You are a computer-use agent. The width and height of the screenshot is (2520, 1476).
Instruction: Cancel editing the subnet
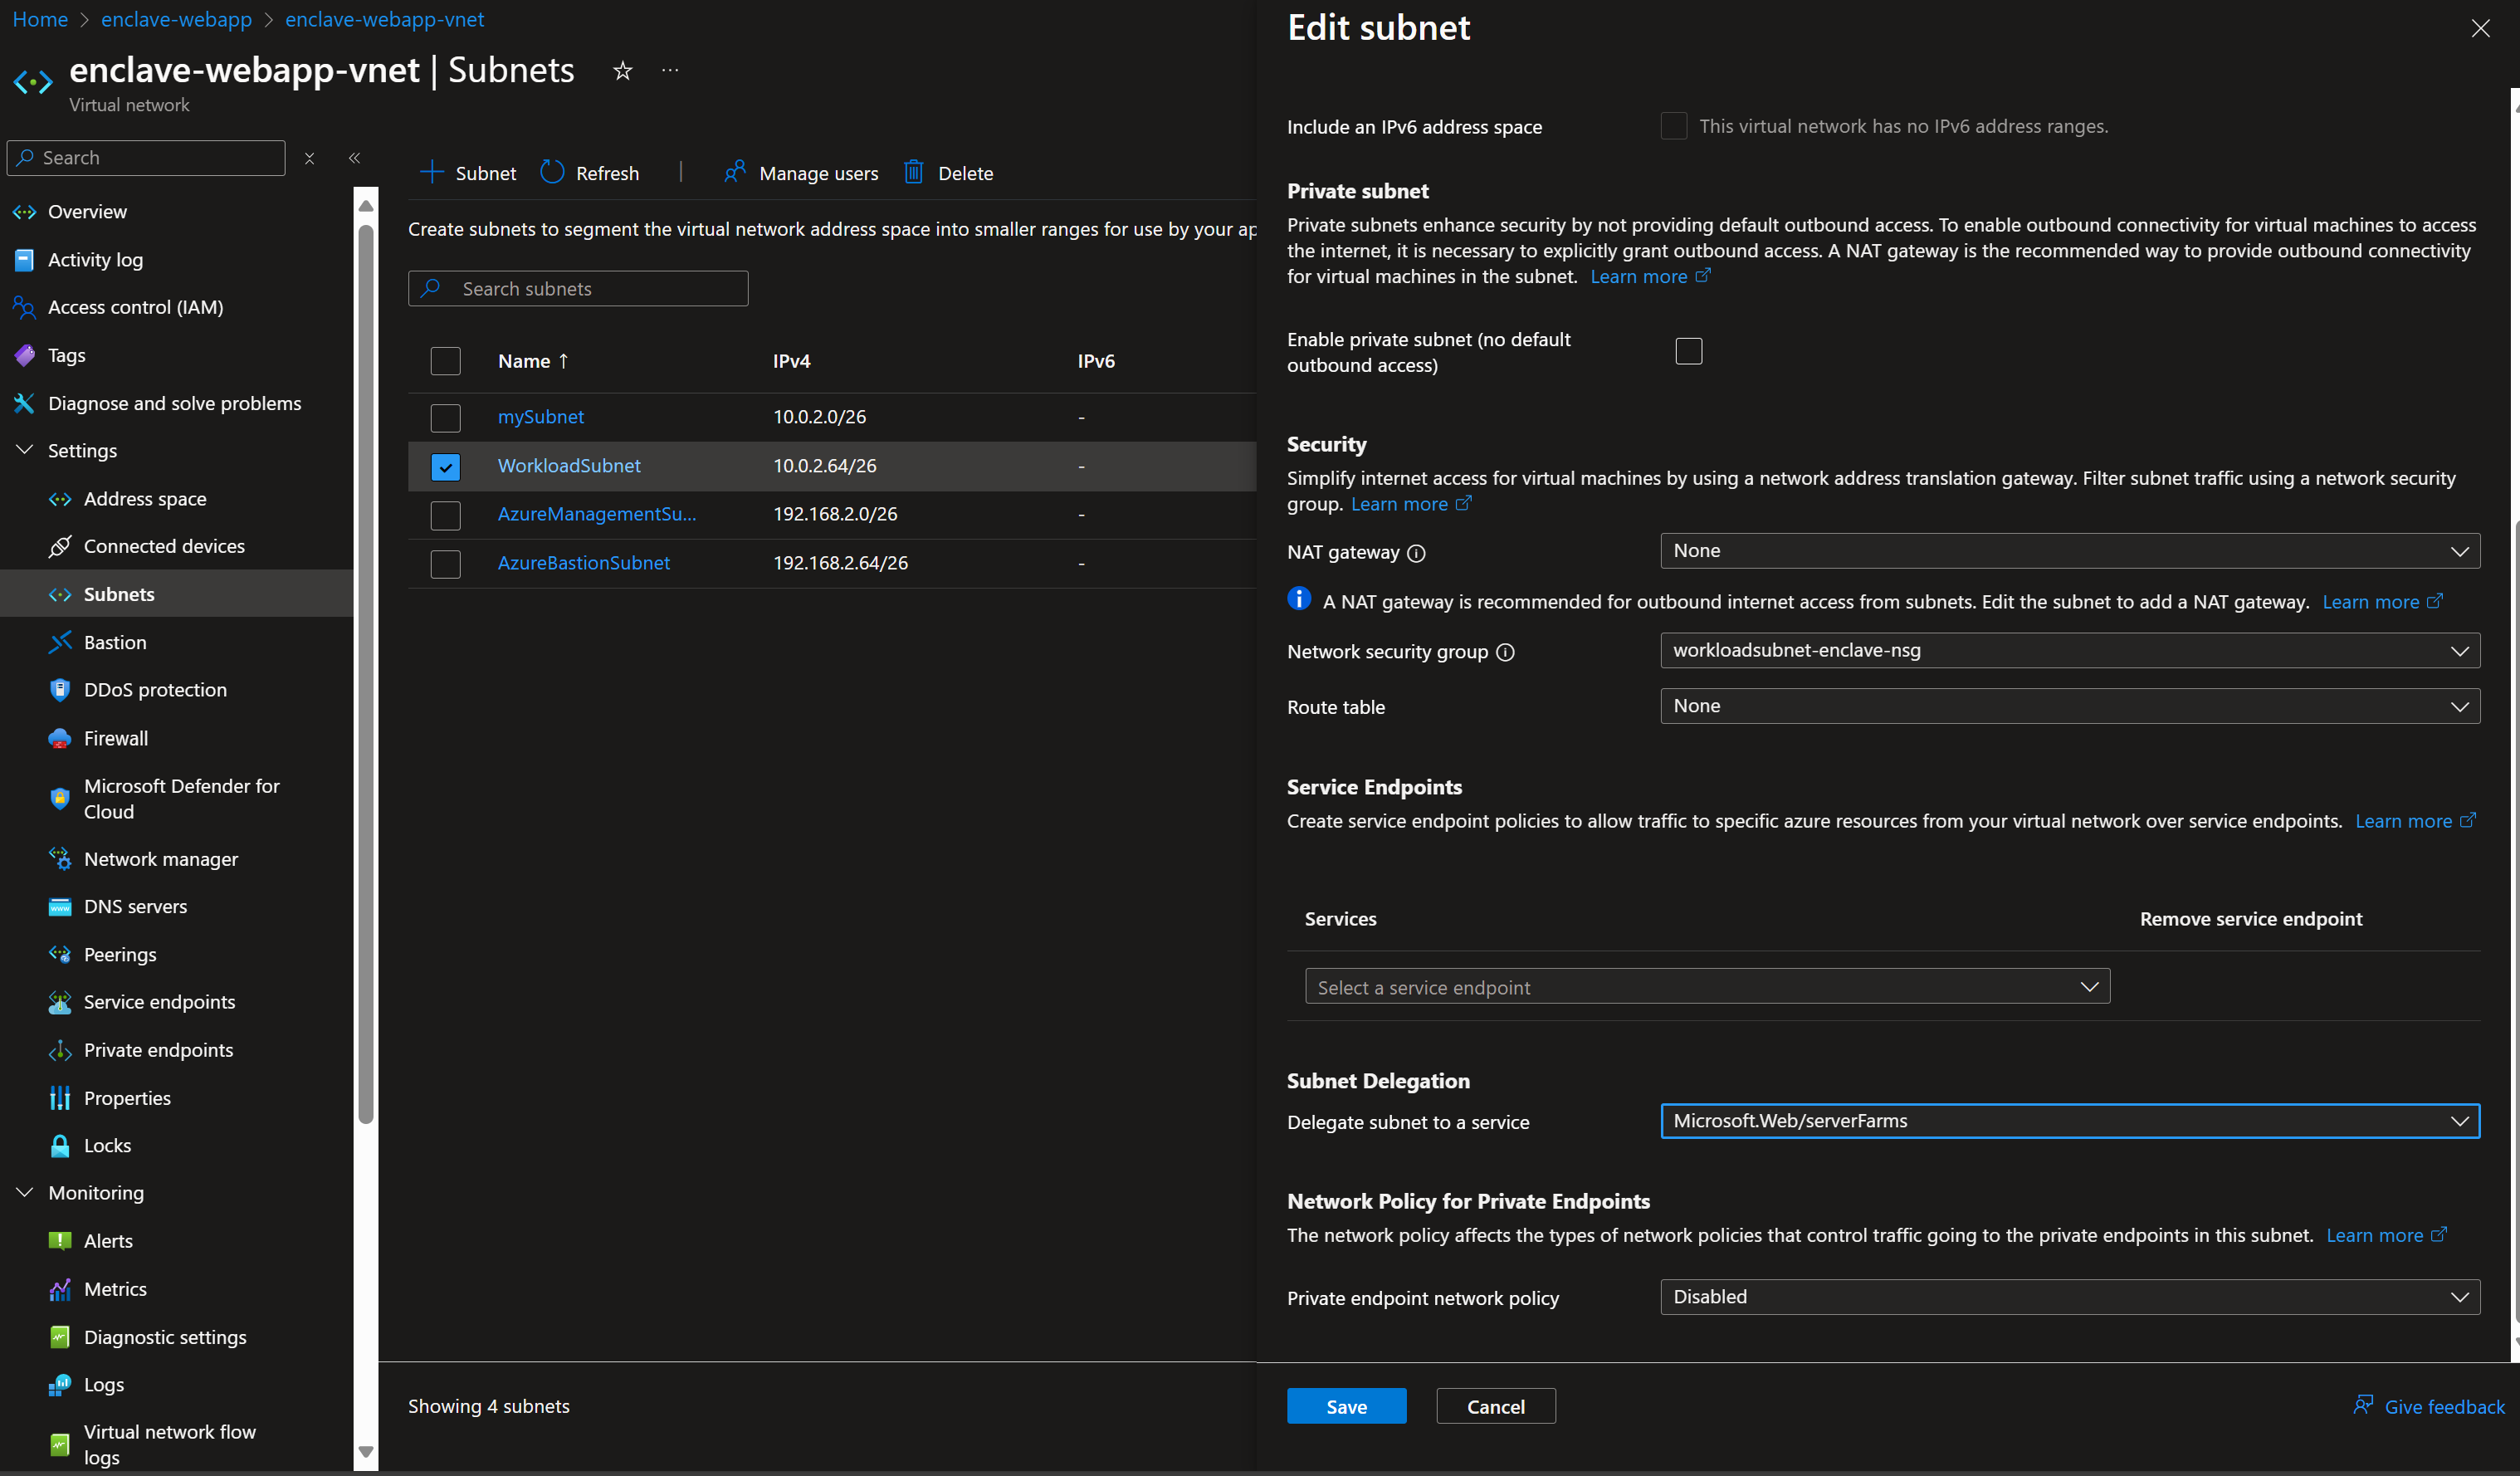1495,1406
